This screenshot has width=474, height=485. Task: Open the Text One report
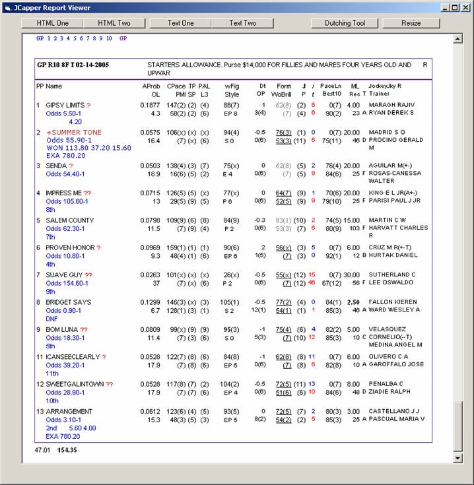click(180, 23)
